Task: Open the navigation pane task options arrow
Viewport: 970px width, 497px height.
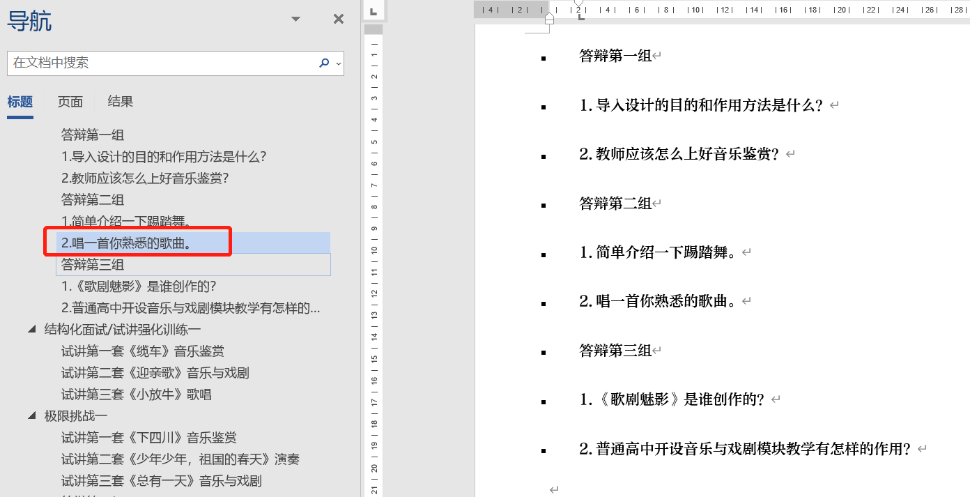Action: click(296, 20)
